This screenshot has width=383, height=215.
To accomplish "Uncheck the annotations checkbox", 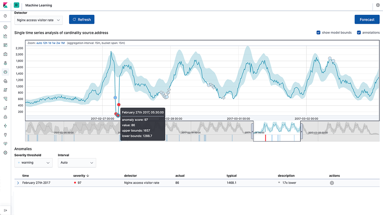I will 359,33.
